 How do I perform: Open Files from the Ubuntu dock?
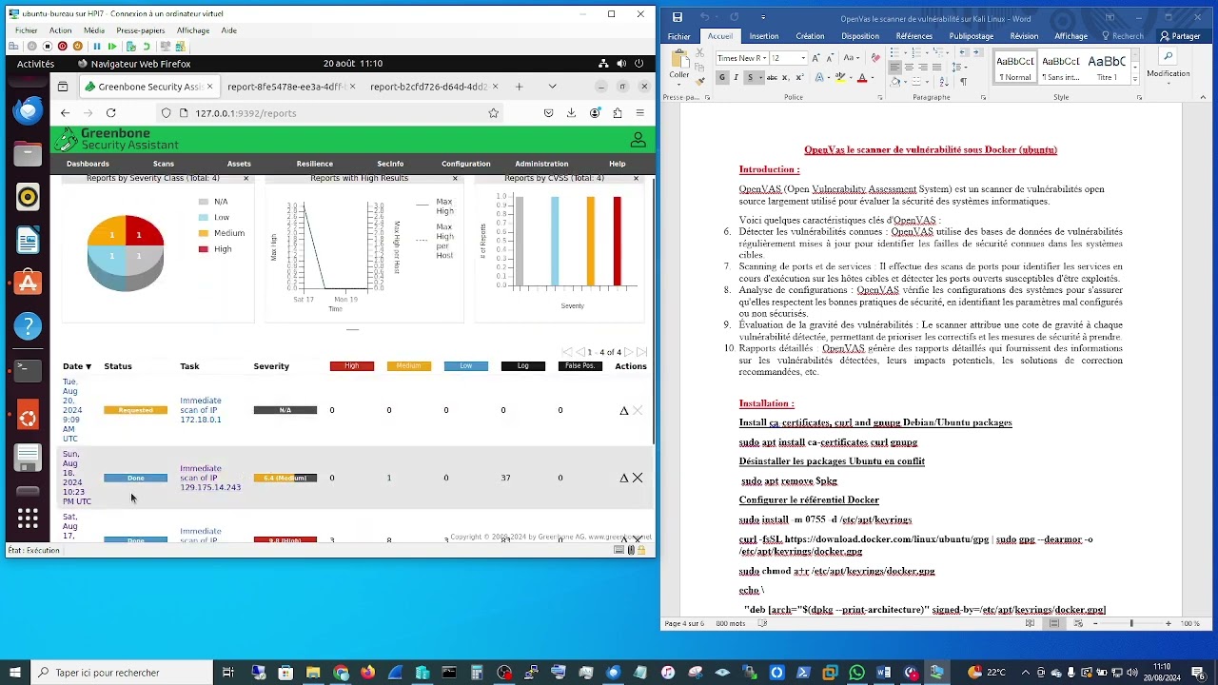28,153
